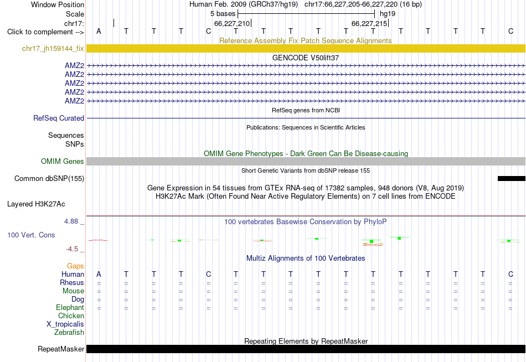Open the GENCODE V50lift37 track title
Image resolution: width=526 pixels, height=362 pixels.
pos(305,58)
